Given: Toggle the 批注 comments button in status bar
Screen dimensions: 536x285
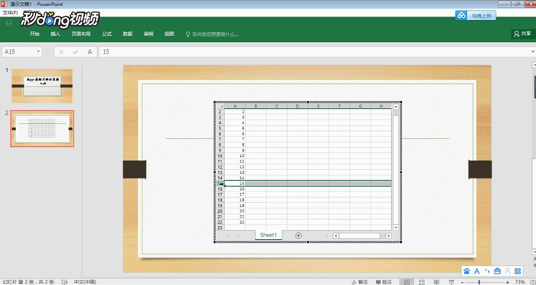Looking at the screenshot, I should (384, 282).
